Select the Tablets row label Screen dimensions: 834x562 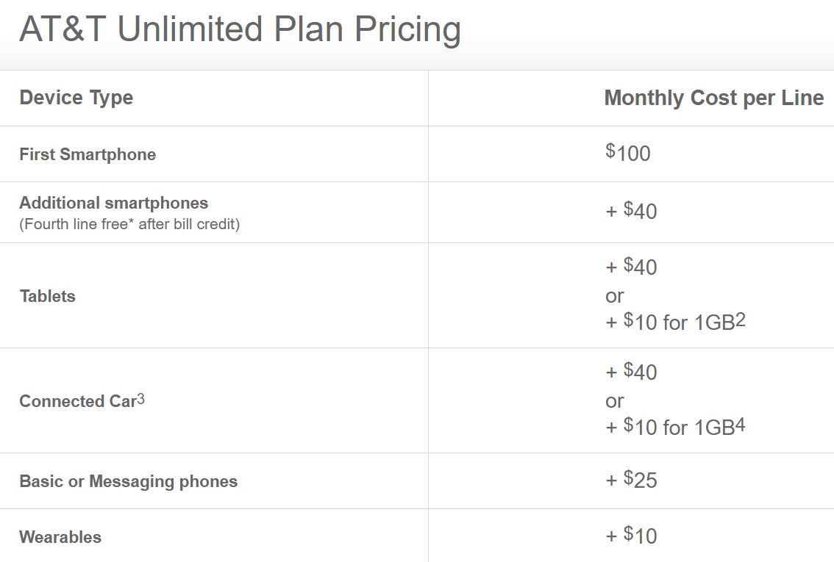tap(47, 296)
